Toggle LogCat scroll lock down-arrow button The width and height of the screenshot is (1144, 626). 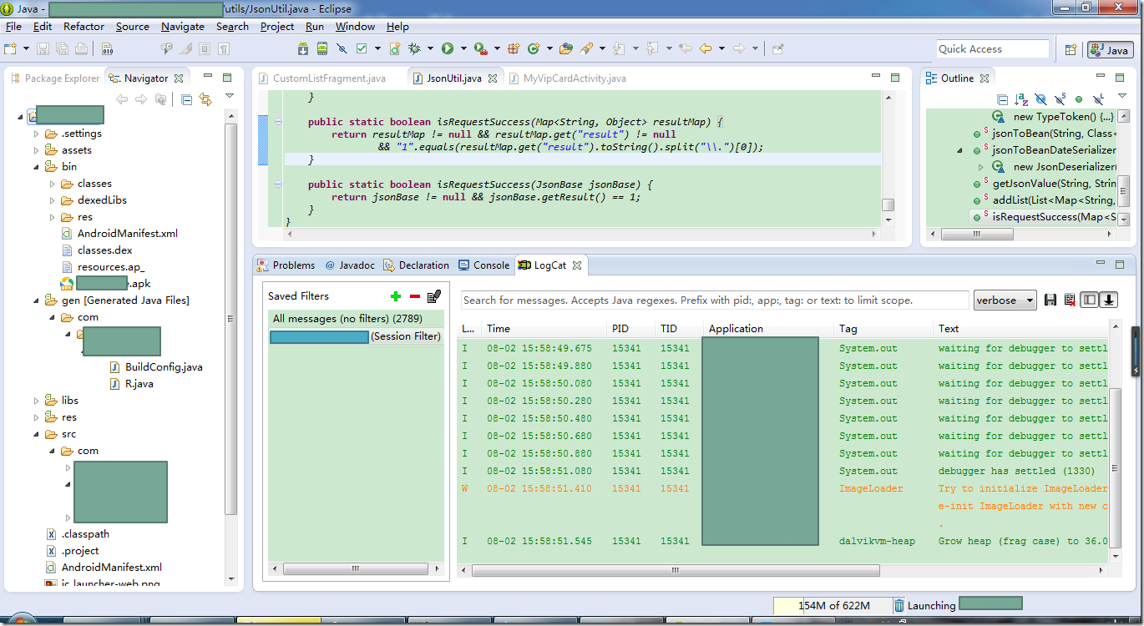(1109, 300)
